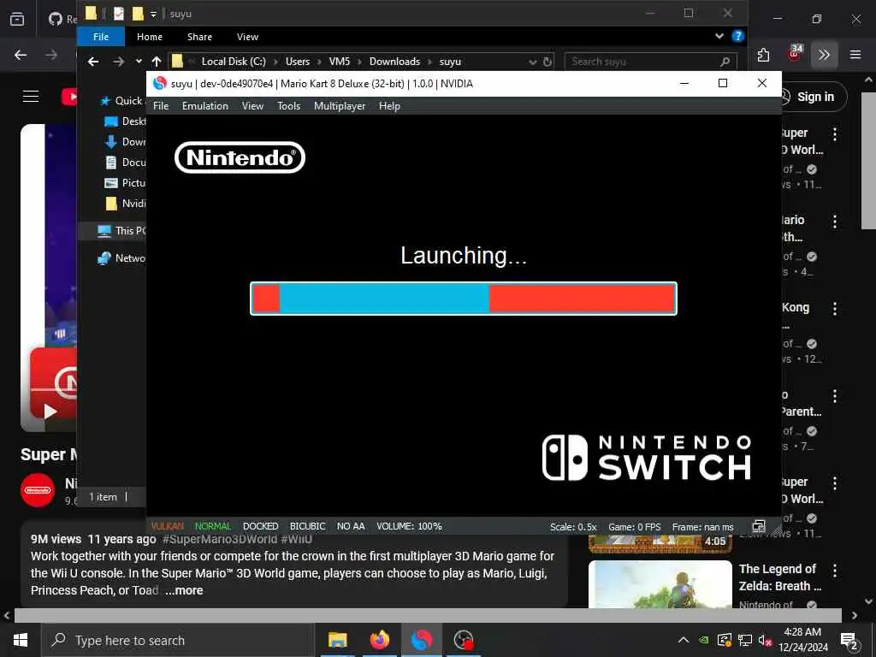Open the suyu View menu
876x657 pixels.
(252, 105)
